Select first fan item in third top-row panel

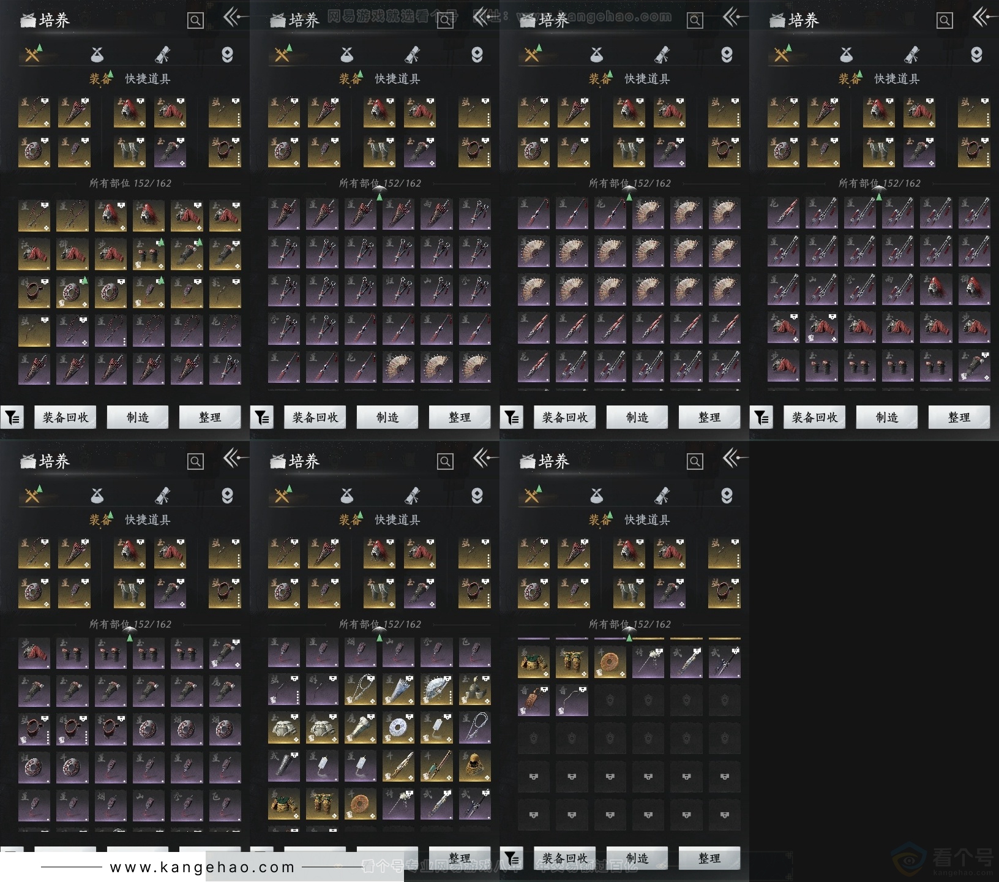[648, 214]
